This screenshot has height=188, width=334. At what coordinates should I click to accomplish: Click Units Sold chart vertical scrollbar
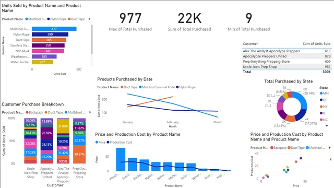92,39
